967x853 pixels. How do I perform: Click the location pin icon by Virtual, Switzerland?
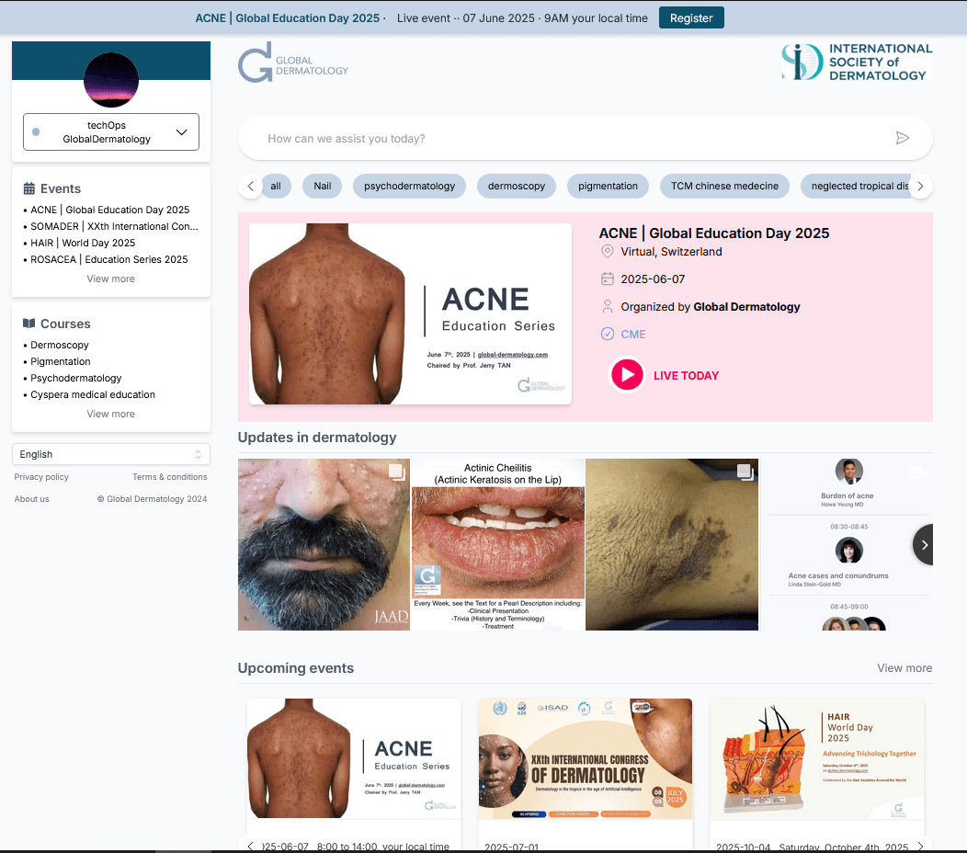click(x=608, y=252)
